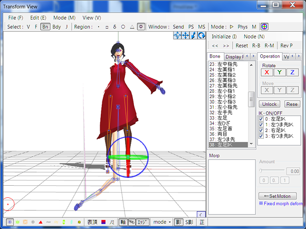Choose the circle region selection icon

[x=123, y=27]
